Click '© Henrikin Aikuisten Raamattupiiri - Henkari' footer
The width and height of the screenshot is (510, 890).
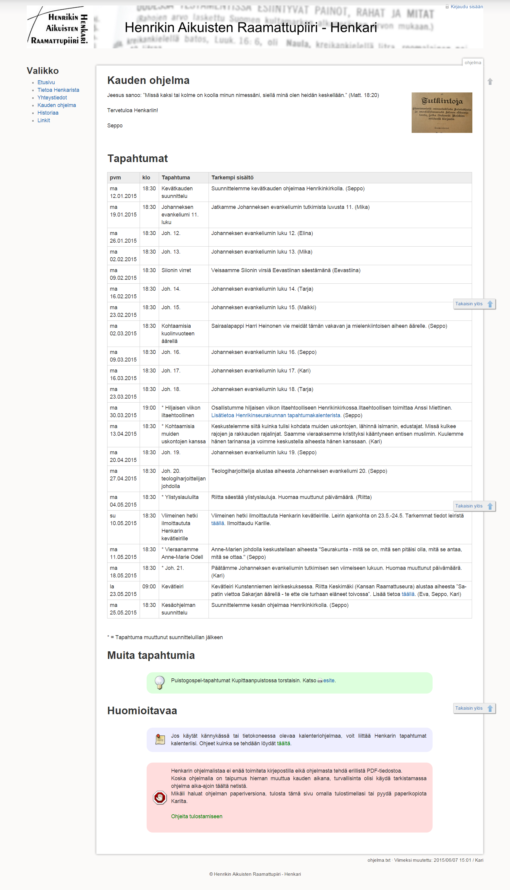(x=255, y=874)
